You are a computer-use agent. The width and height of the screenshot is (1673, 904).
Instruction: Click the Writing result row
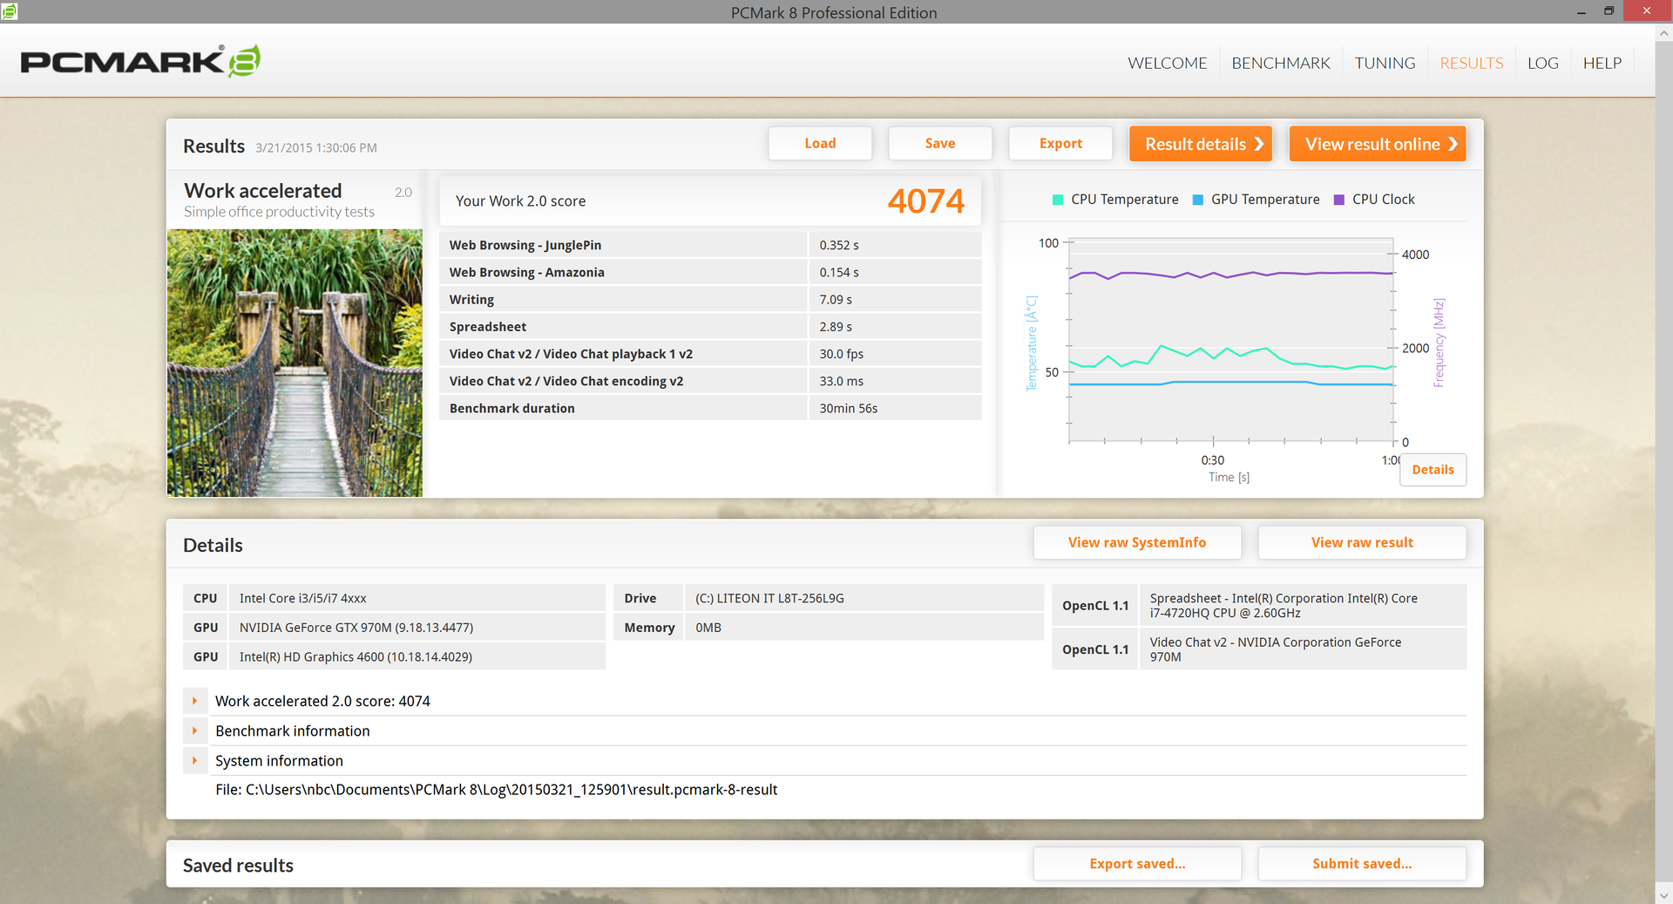710,299
